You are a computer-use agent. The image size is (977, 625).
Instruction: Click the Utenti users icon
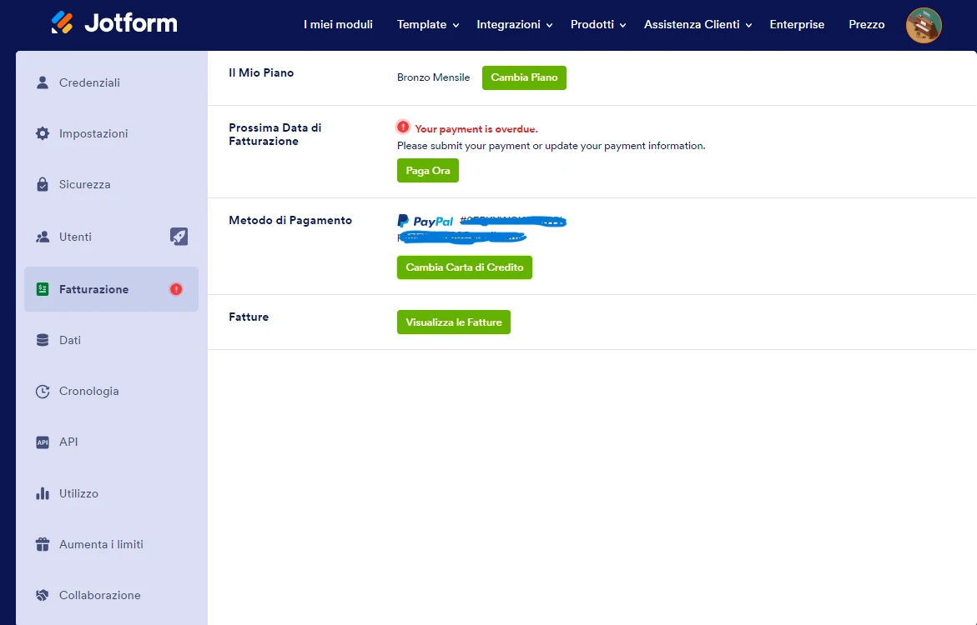[42, 237]
